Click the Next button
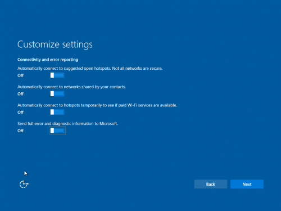This screenshot has height=211, width=281. click(247, 184)
